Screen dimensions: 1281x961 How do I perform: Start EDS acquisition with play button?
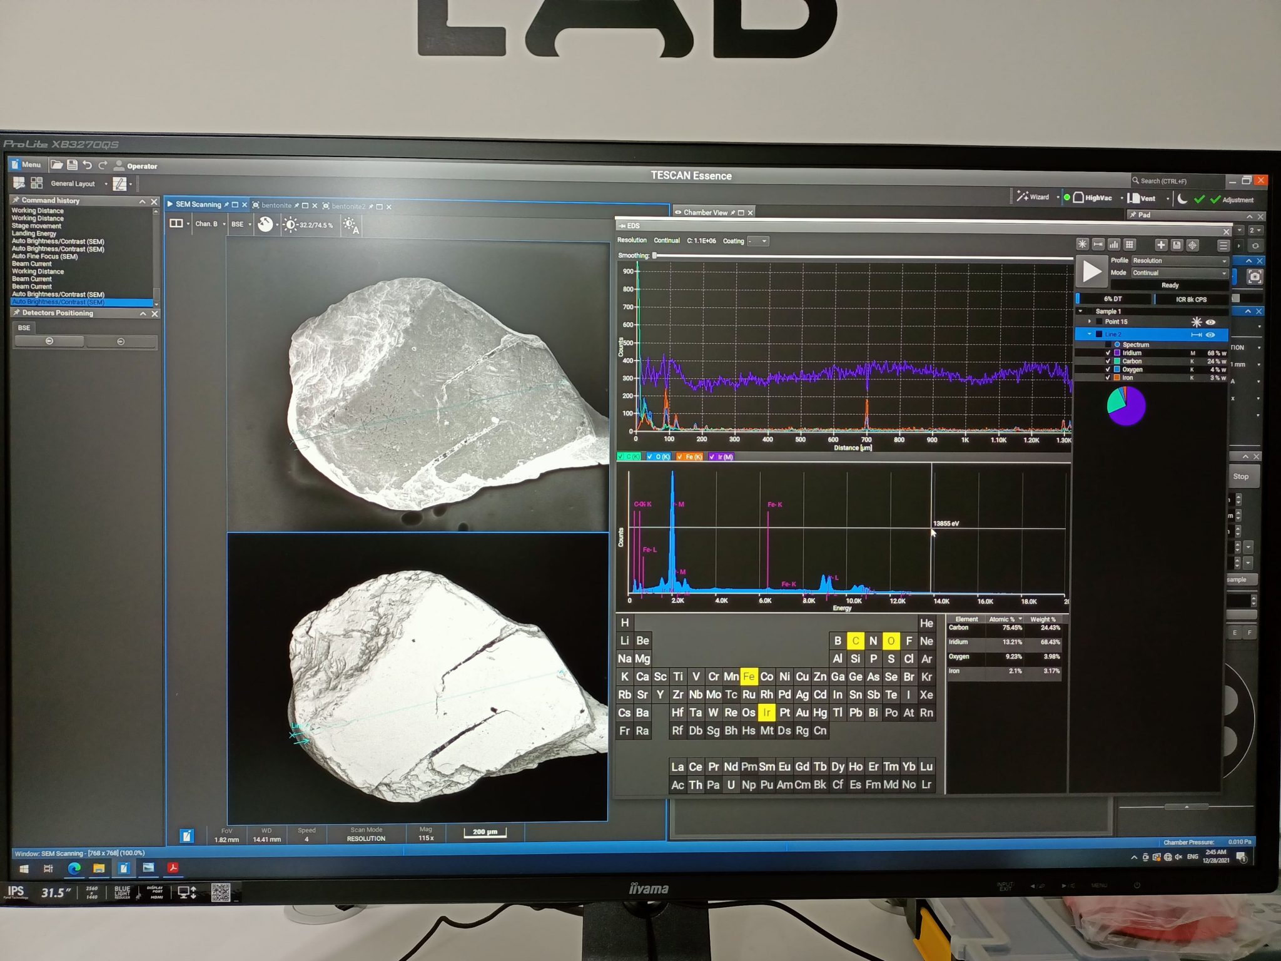(x=1091, y=272)
